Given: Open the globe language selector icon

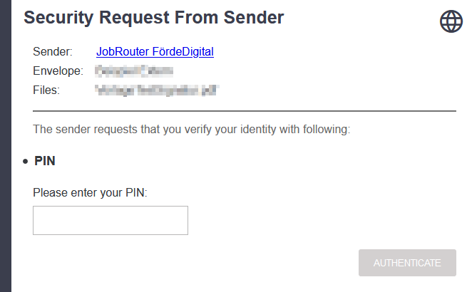Looking at the screenshot, I should click(x=451, y=21).
